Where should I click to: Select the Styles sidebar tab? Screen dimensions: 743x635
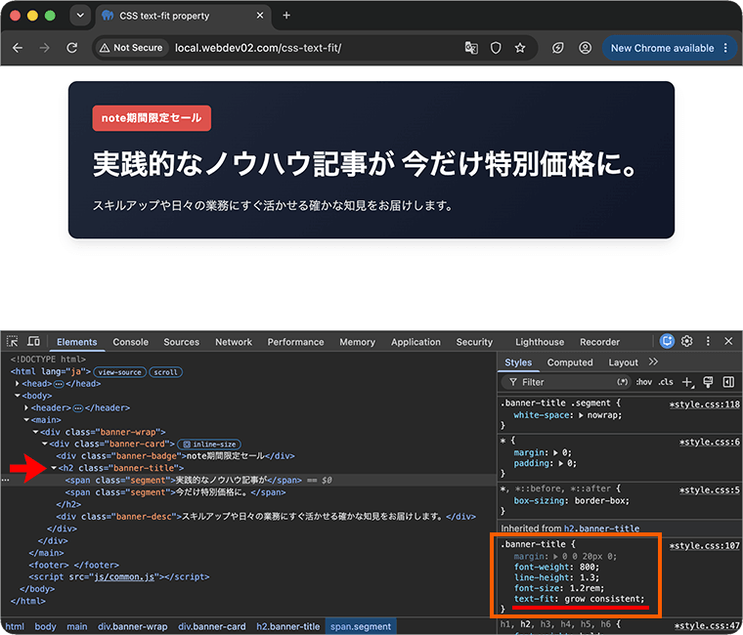coord(518,362)
